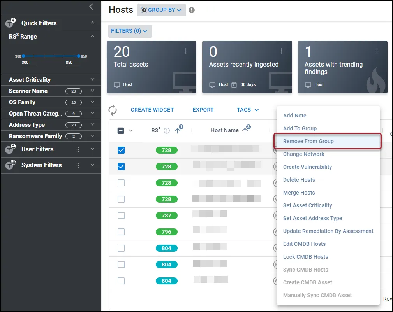Click the Host monitor icon on trending findings card
This screenshot has height=312, width=393.
(308, 85)
